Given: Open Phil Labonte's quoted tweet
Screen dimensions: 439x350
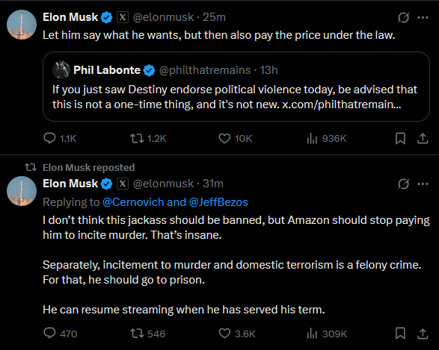Looking at the screenshot, I should (x=236, y=87).
